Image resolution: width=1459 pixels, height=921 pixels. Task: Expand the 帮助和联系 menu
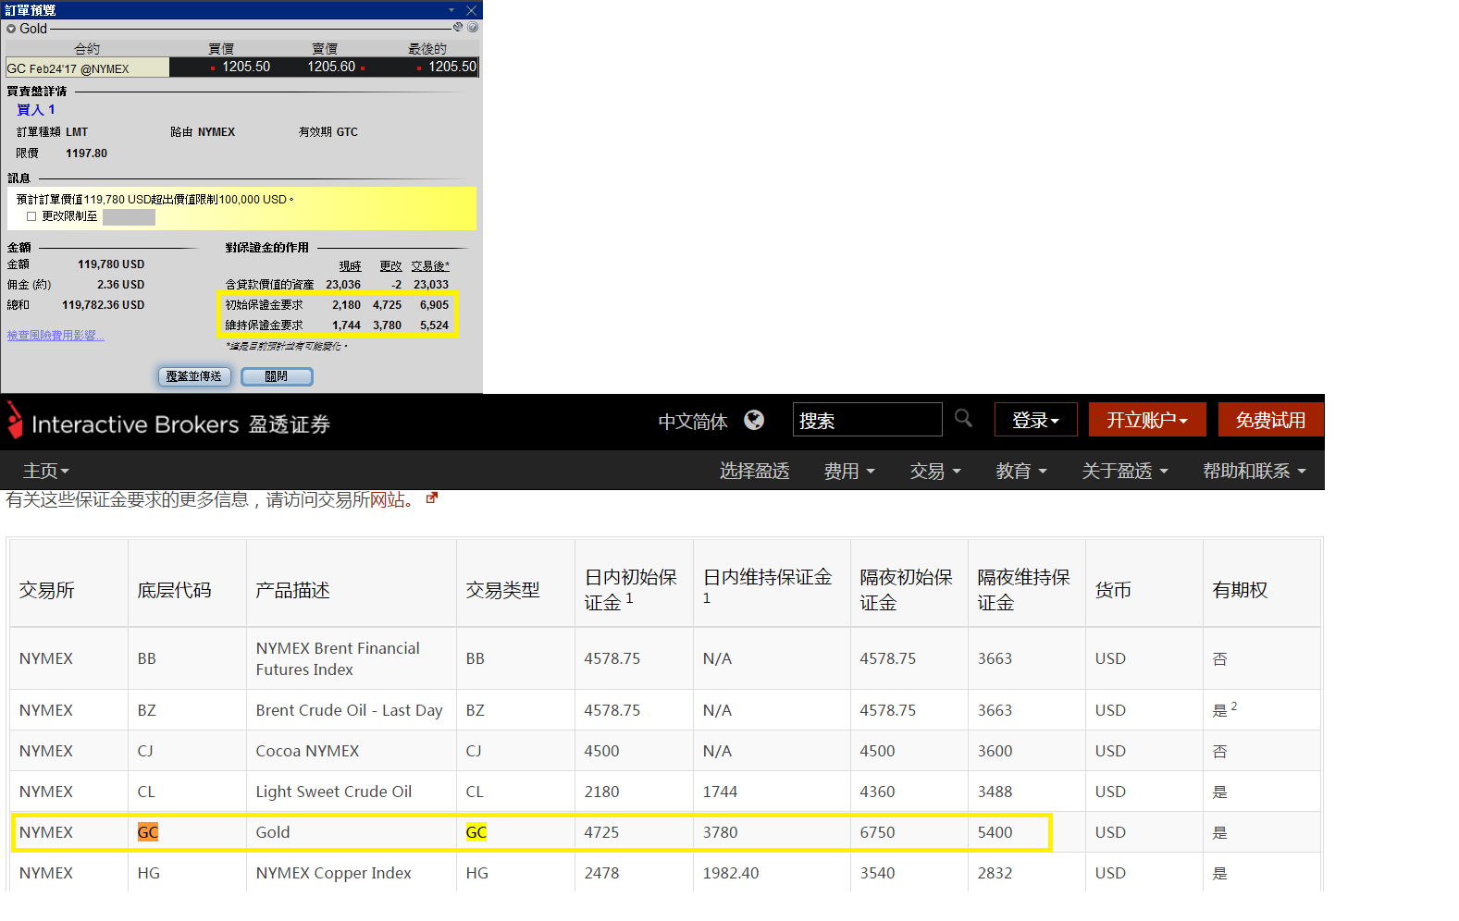(x=1255, y=471)
